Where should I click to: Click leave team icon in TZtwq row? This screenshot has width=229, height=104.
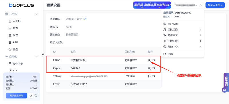[x=149, y=76]
